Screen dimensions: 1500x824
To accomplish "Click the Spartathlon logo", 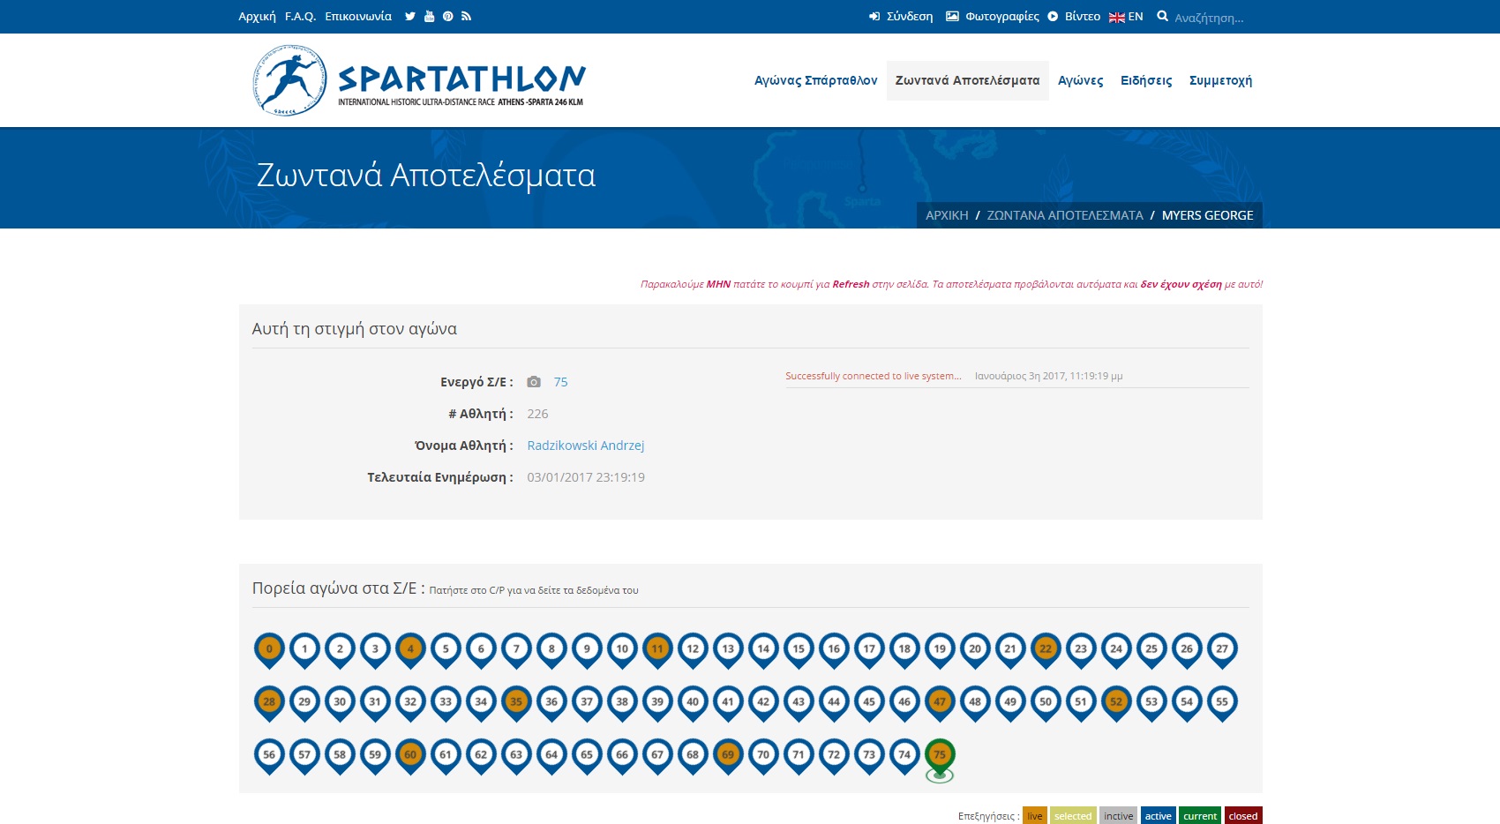I will tap(418, 80).
